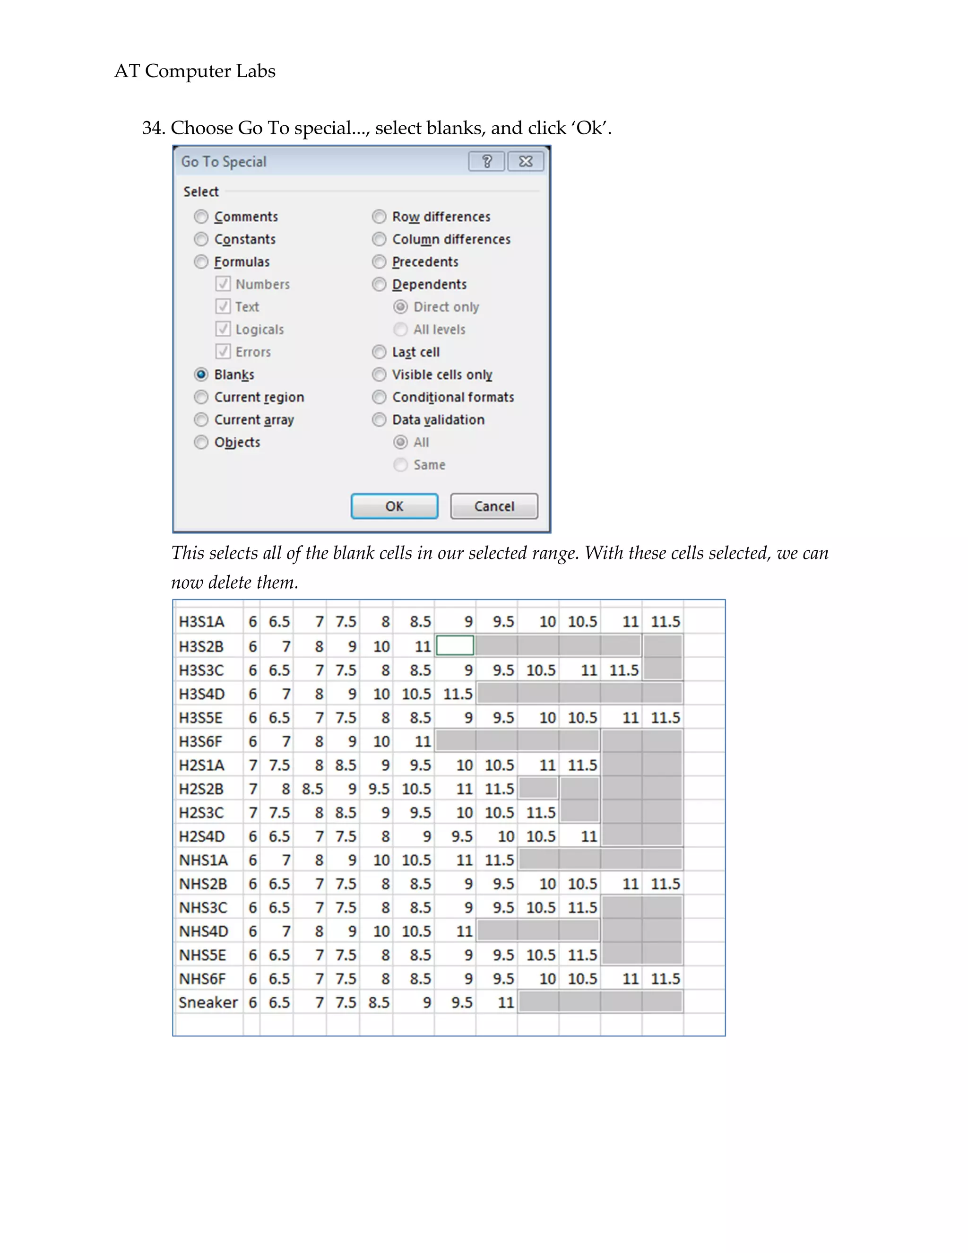Click the help question mark button in Go To Special

[486, 161]
